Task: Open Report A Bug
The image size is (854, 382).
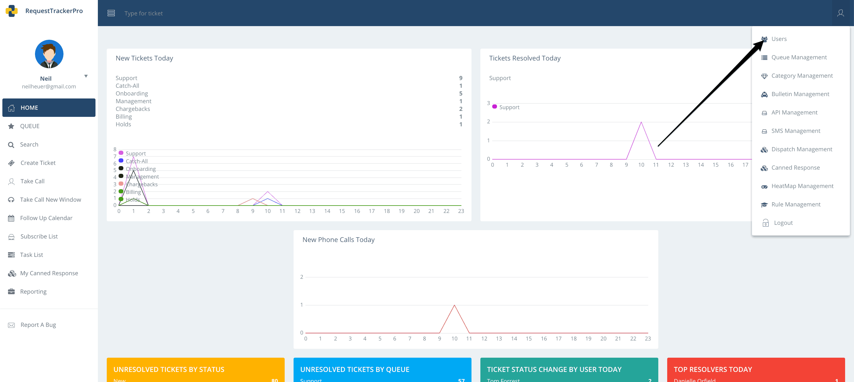Action: (38, 325)
